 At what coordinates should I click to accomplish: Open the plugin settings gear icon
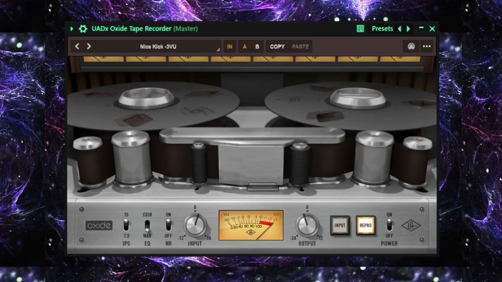click(83, 29)
